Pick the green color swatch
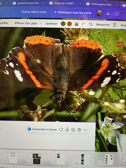Image resolution: width=126 pixels, height=168 pixels. [x=63, y=24]
